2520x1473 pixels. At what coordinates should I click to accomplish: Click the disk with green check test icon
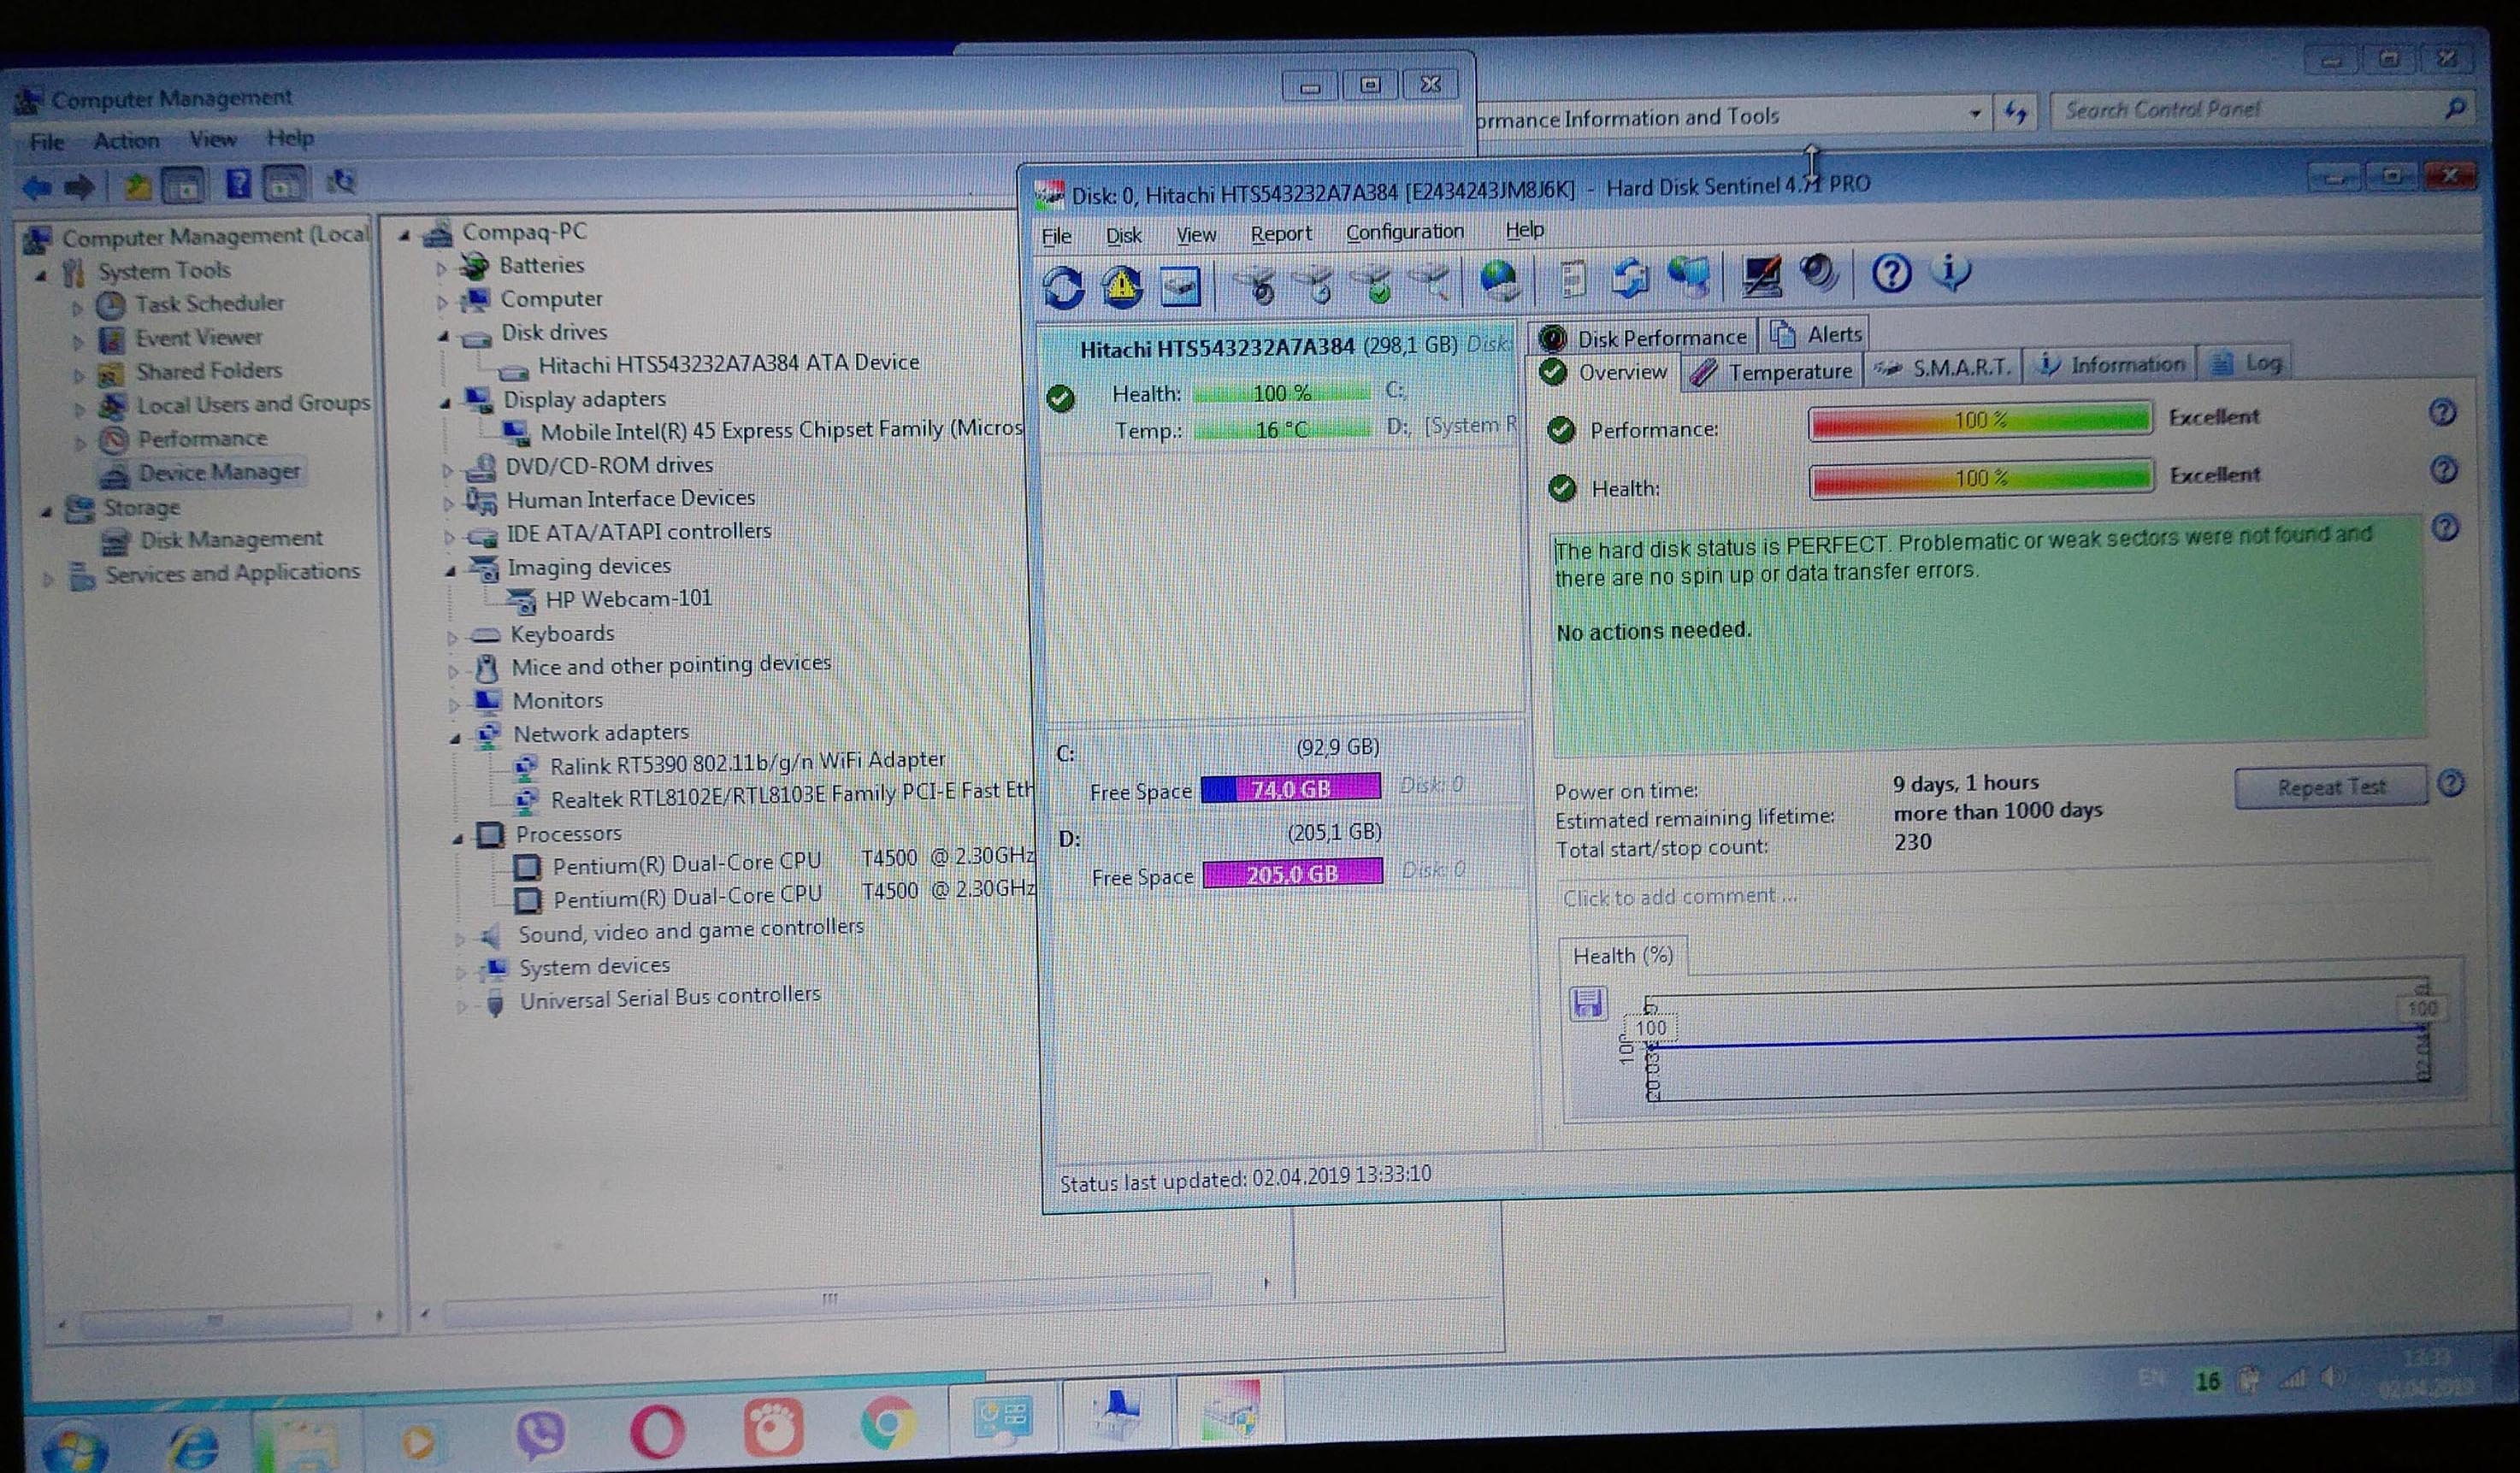1377,284
